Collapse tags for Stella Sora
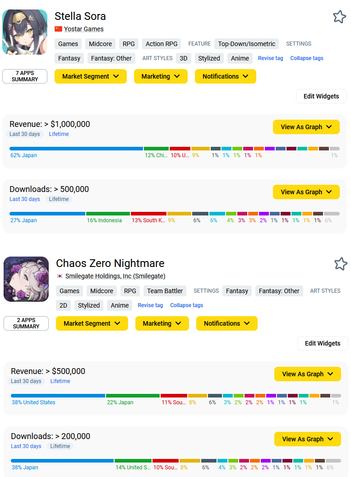This screenshot has height=477, width=351. [307, 58]
